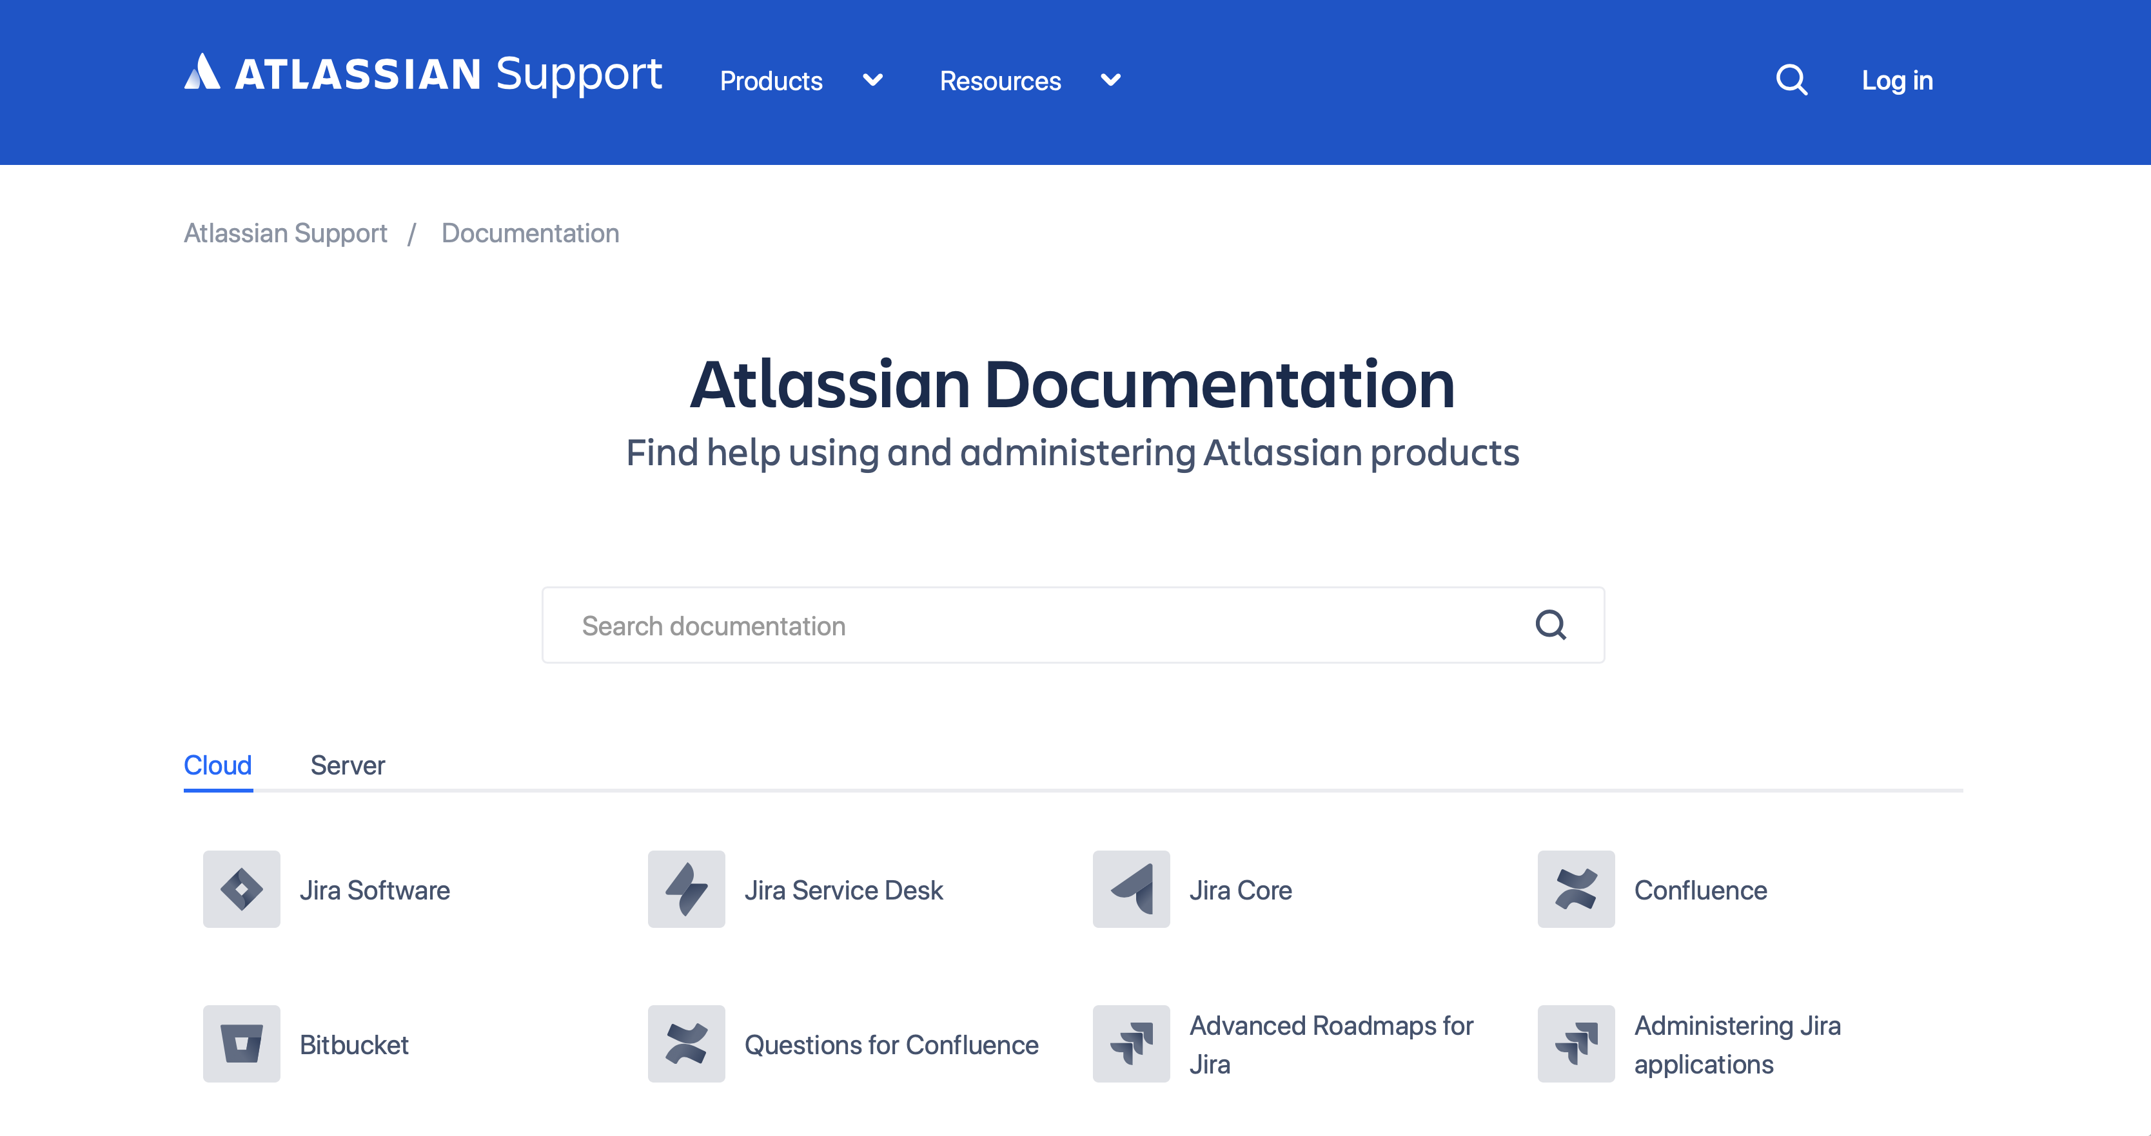Open Questions for Confluence text link
2151x1136 pixels.
pos(892,1045)
